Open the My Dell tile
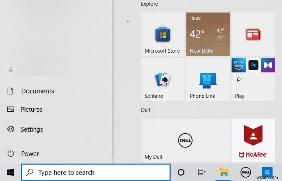The width and height of the screenshot is (282, 181). click(x=185, y=140)
